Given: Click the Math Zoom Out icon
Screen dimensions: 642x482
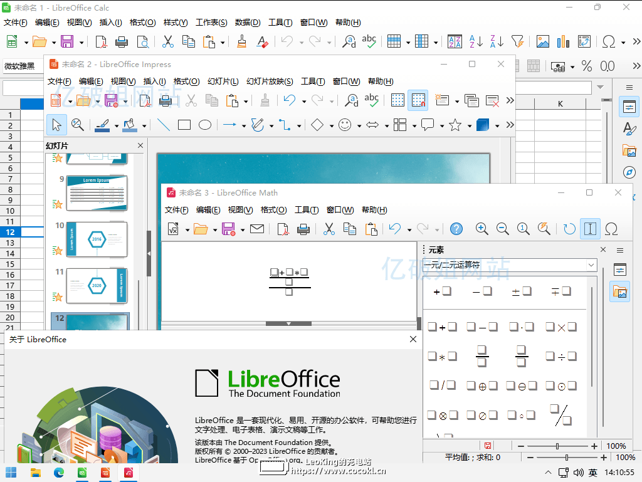Looking at the screenshot, I should pos(502,229).
